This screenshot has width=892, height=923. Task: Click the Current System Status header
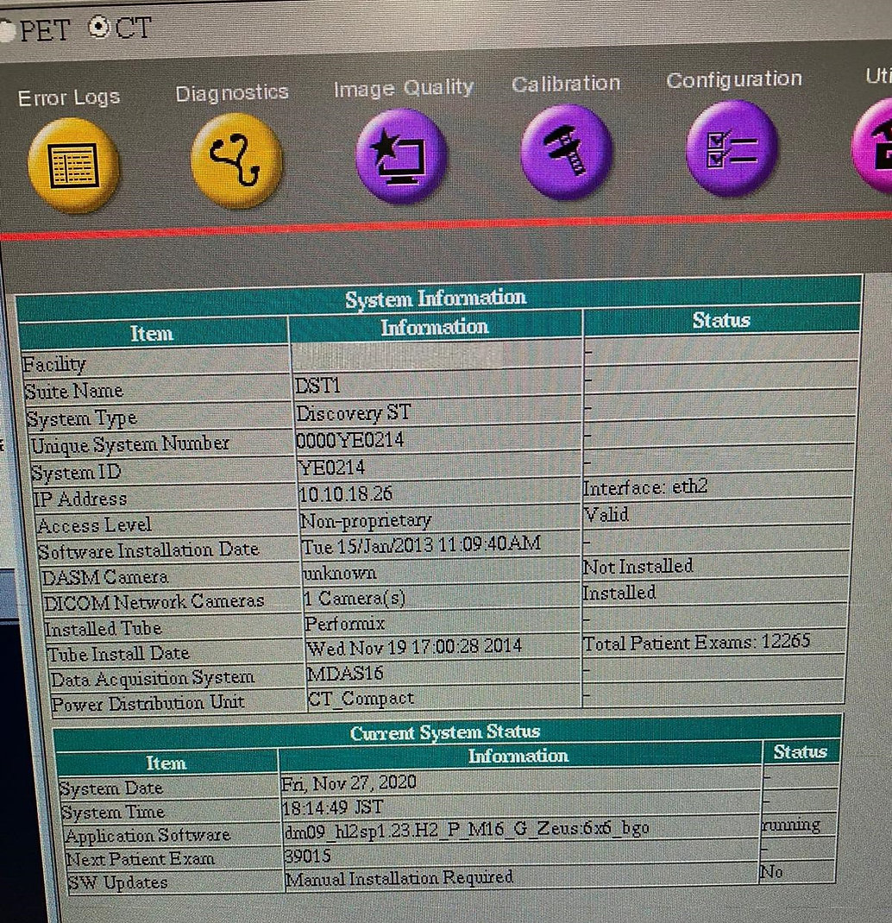coord(444,732)
